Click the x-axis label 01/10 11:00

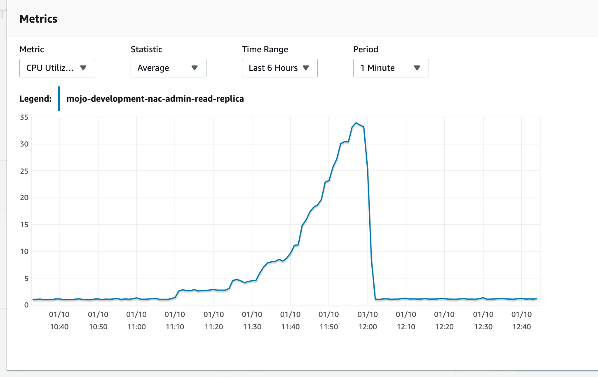136,321
